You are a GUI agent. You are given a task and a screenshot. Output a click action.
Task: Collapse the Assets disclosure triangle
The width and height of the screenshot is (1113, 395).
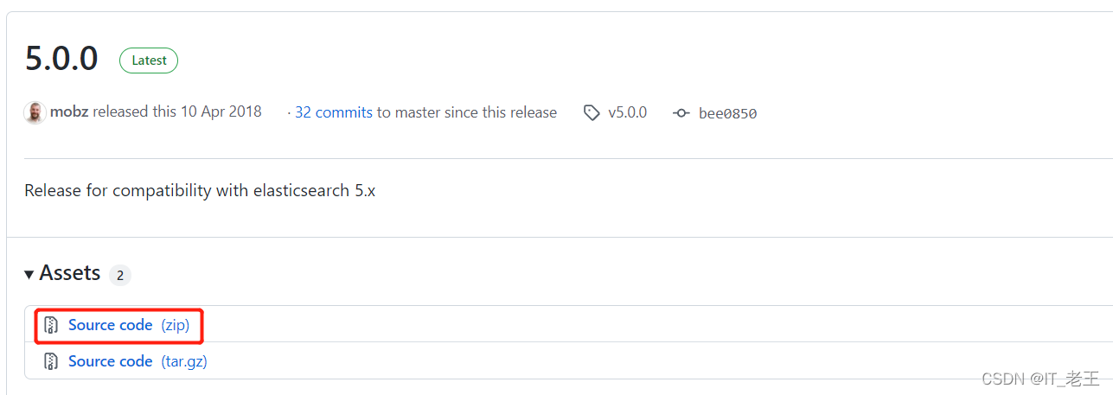29,274
